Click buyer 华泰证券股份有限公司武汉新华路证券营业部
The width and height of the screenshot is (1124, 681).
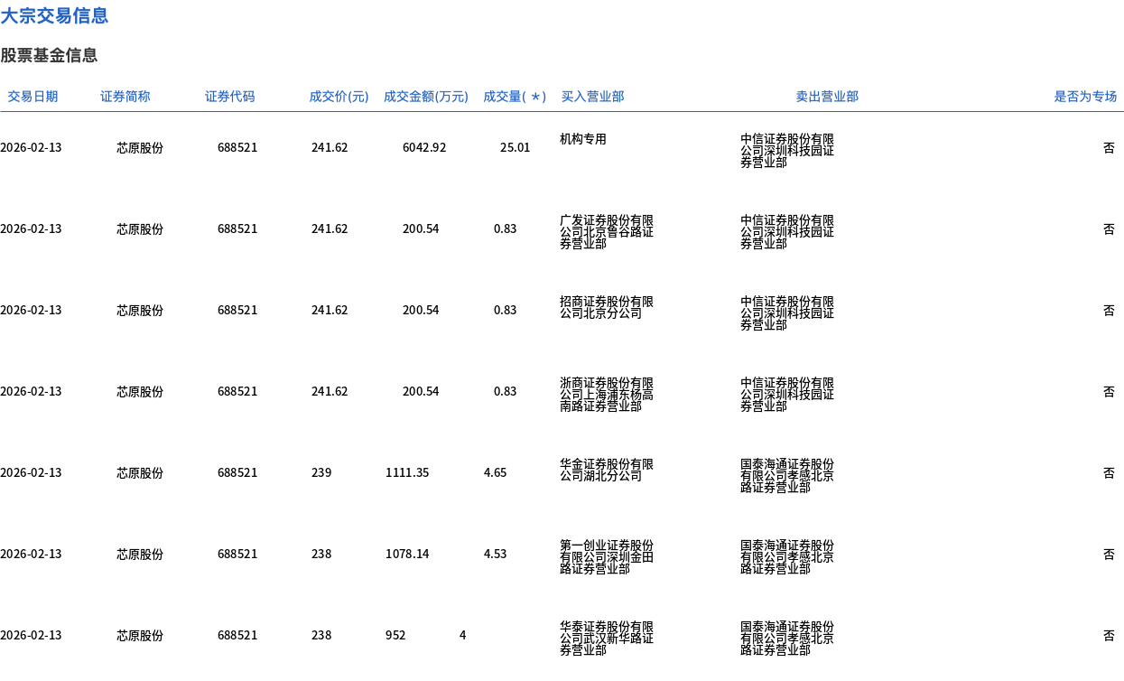tap(607, 639)
